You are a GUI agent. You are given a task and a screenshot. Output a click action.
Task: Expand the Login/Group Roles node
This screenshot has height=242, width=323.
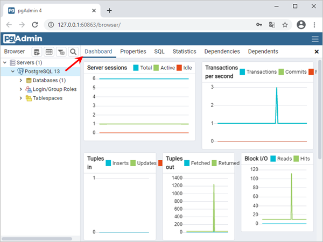20,89
